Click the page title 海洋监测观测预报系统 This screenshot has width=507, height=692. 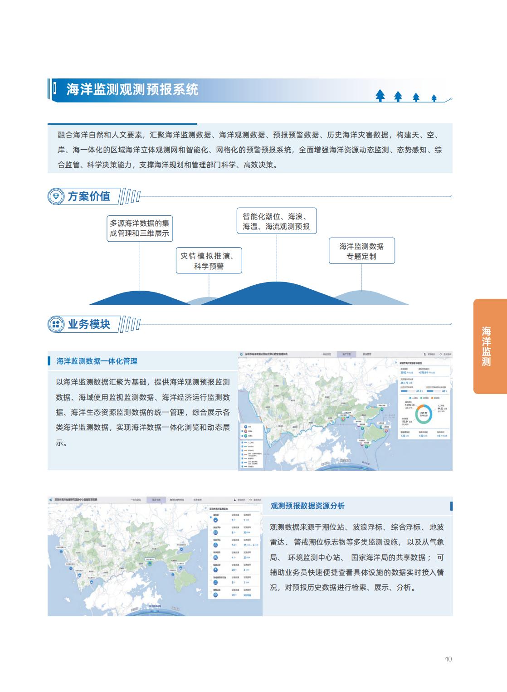(132, 89)
